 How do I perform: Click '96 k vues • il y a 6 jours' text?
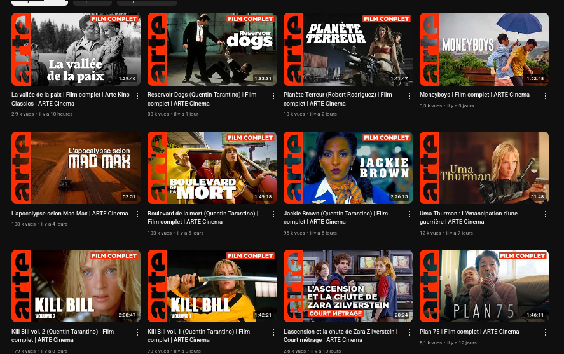click(x=310, y=233)
